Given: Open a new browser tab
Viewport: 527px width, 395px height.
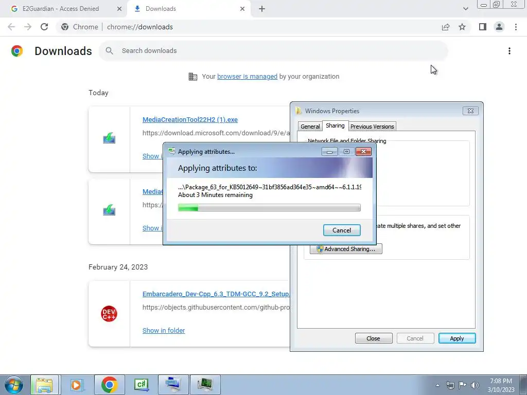Looking at the screenshot, I should (262, 9).
